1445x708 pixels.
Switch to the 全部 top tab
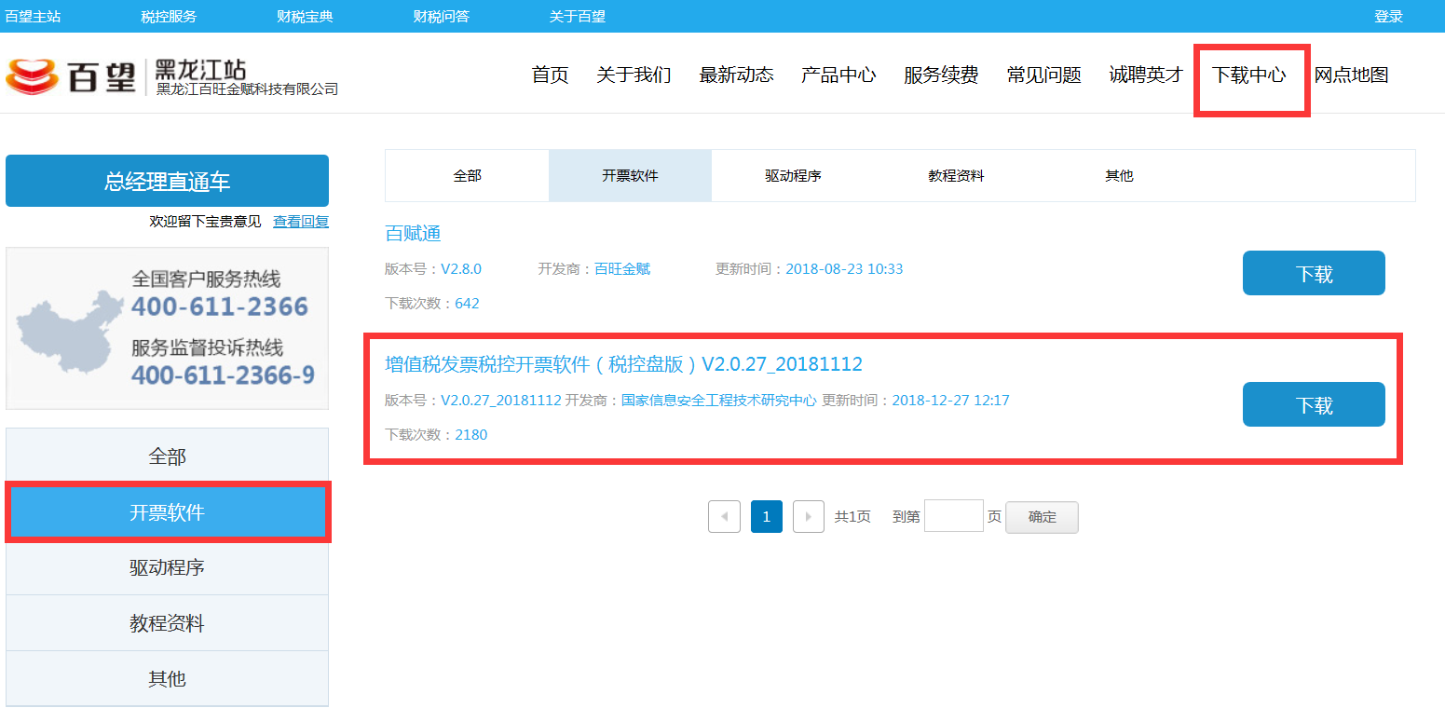[467, 175]
